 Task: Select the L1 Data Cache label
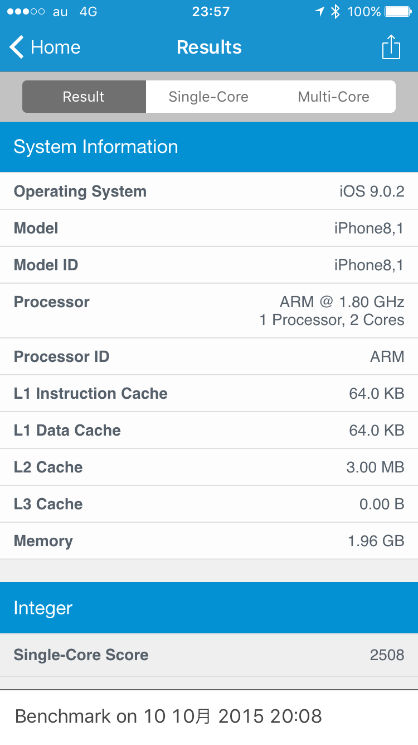[67, 431]
